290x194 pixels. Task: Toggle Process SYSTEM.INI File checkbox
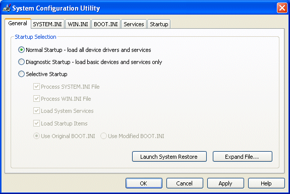point(36,87)
